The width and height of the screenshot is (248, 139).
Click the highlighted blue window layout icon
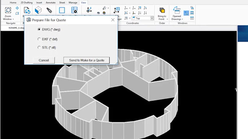[186, 13]
